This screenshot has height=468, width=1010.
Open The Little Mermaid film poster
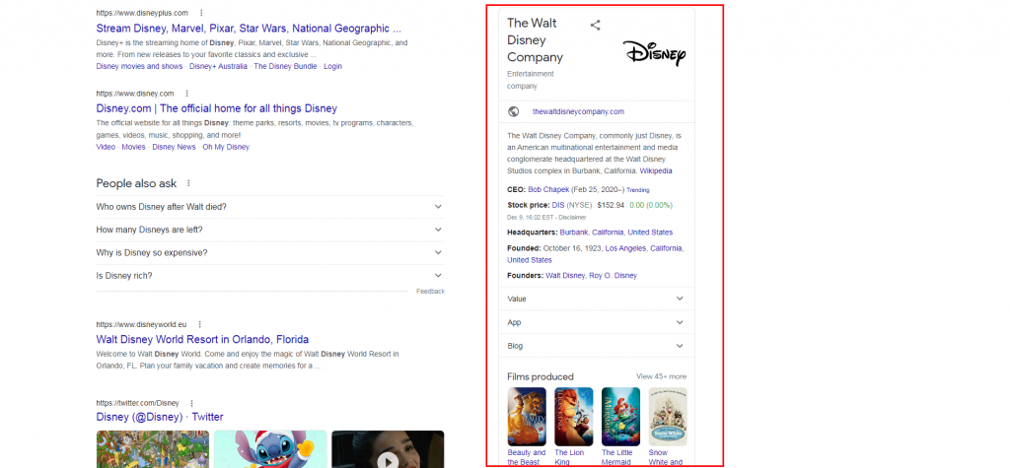[x=621, y=417]
